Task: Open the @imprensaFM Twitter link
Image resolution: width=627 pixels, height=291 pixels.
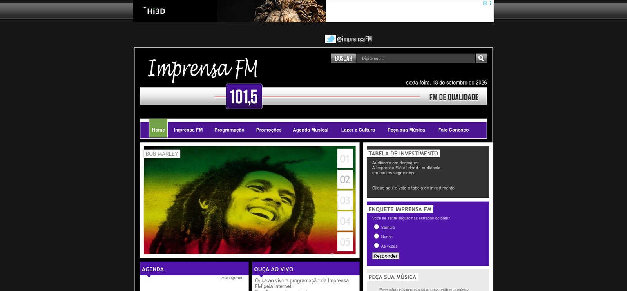Action: coord(354,39)
